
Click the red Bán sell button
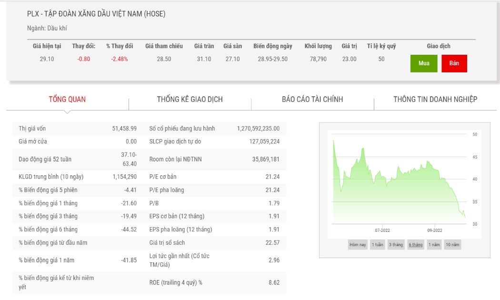click(x=454, y=63)
